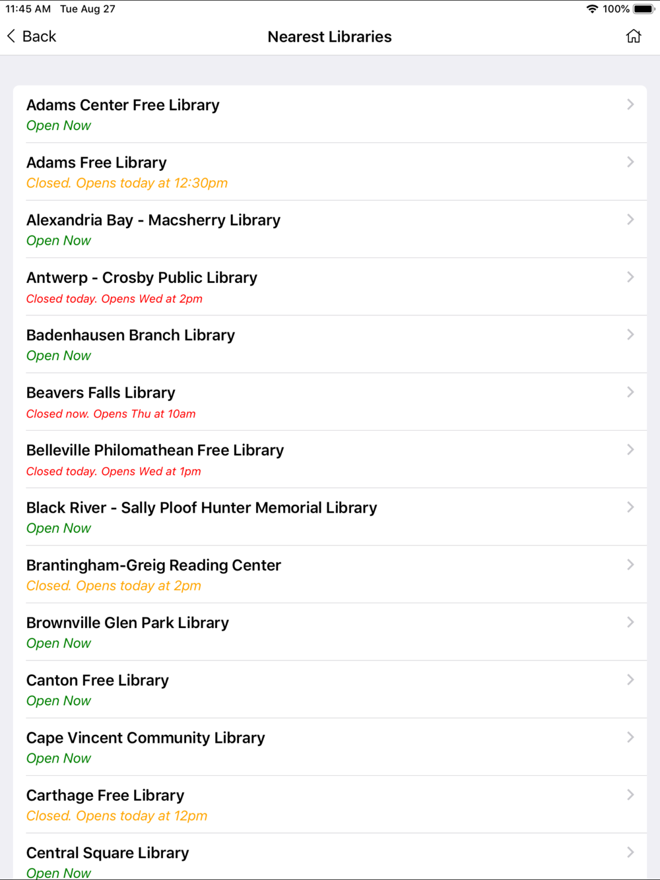Select Antwerp - Crosby Public Library
Image resolution: width=660 pixels, height=880 pixels.
[x=330, y=287]
